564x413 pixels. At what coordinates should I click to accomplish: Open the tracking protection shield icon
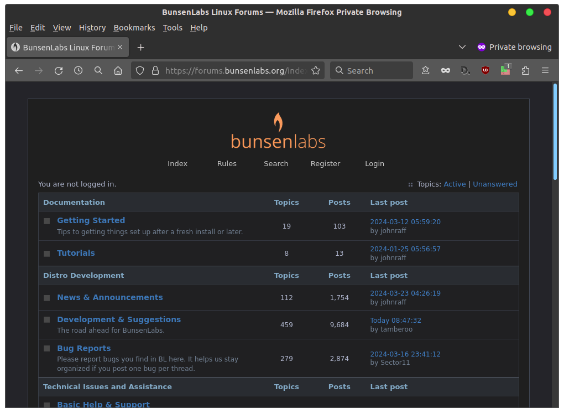coord(140,70)
